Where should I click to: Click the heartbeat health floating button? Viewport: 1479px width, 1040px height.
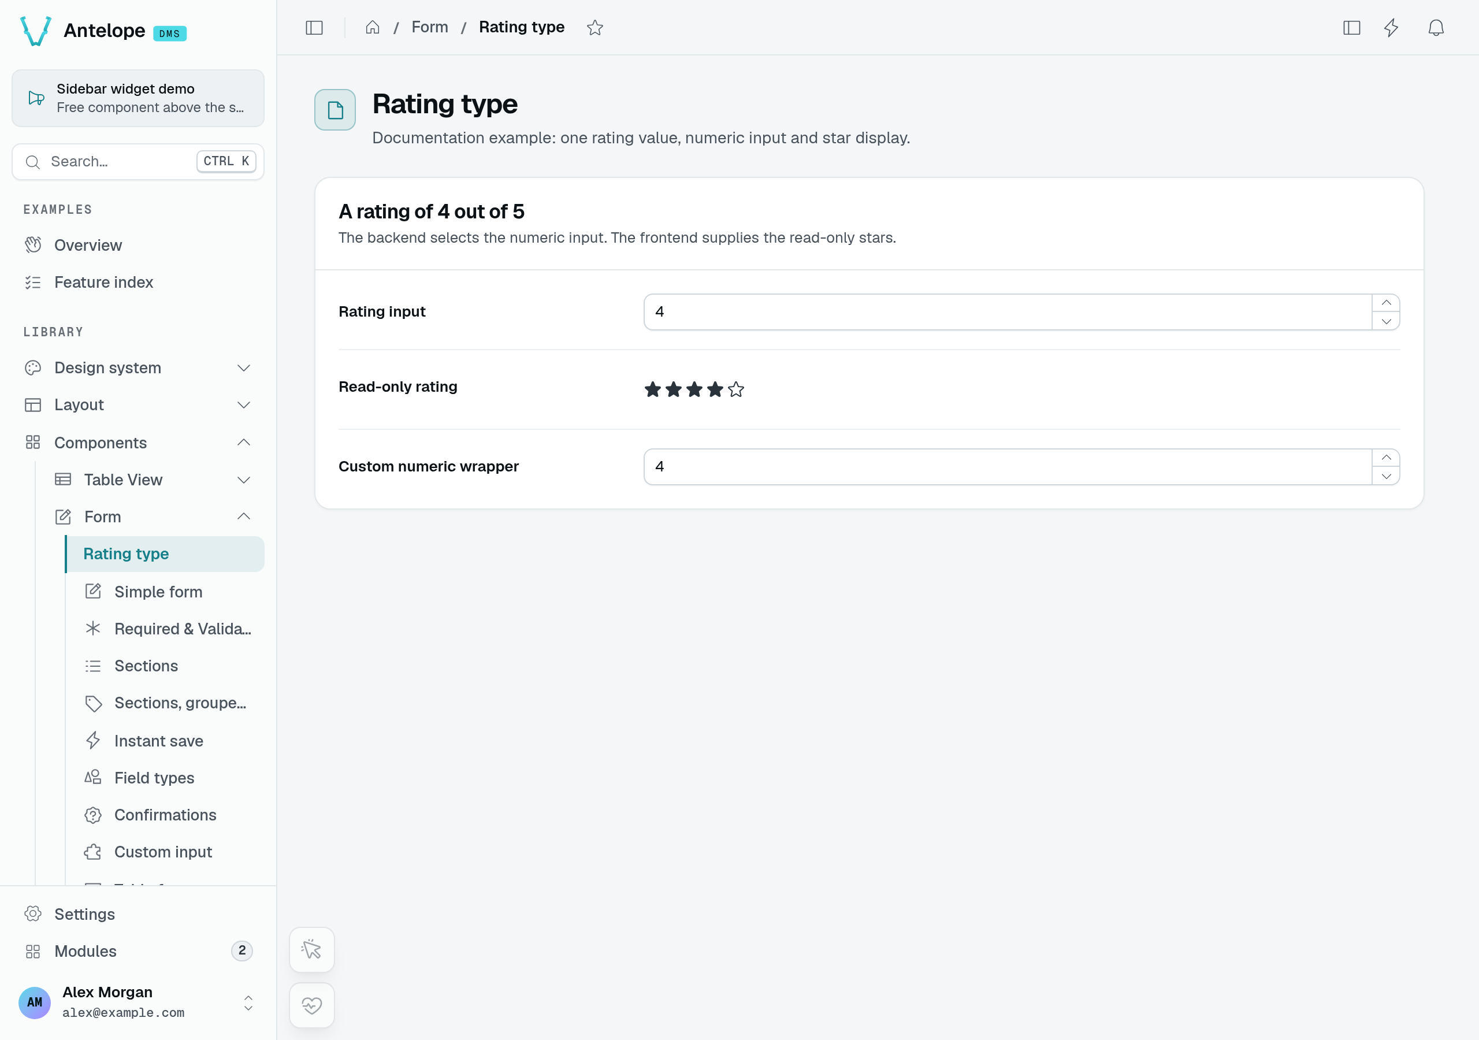point(312,1005)
